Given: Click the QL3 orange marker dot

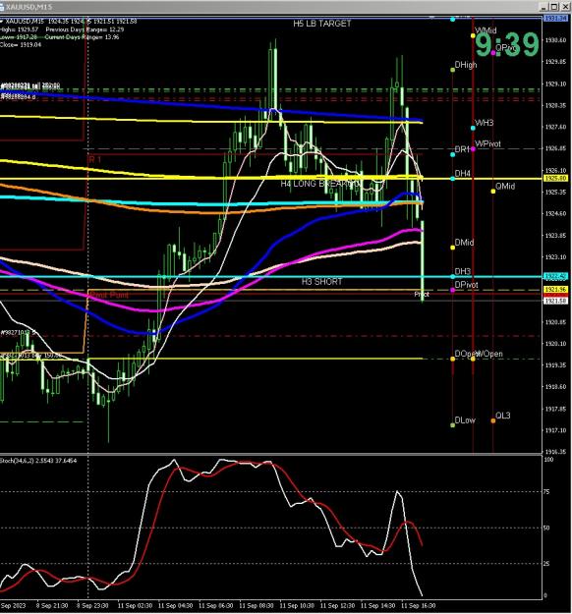Looking at the screenshot, I should (x=492, y=420).
